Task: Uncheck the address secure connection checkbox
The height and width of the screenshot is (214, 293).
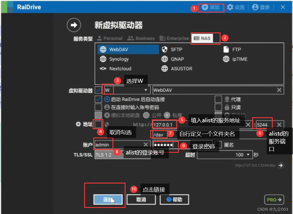Action: tap(98, 124)
